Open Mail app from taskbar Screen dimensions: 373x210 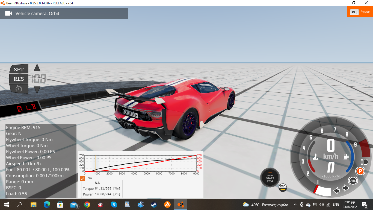click(x=74, y=205)
